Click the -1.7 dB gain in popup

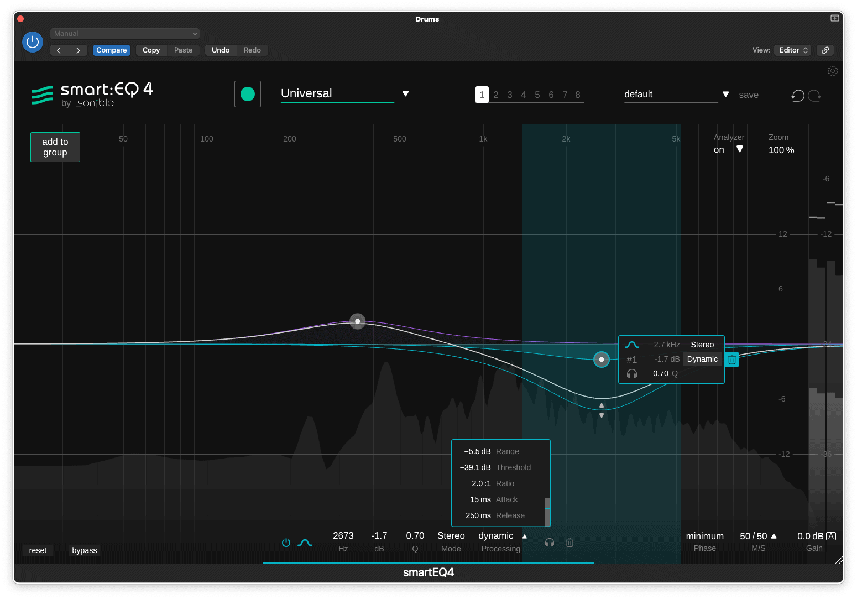(667, 360)
